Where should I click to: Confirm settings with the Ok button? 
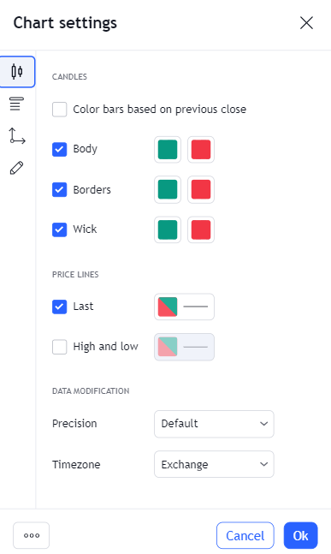[301, 536]
